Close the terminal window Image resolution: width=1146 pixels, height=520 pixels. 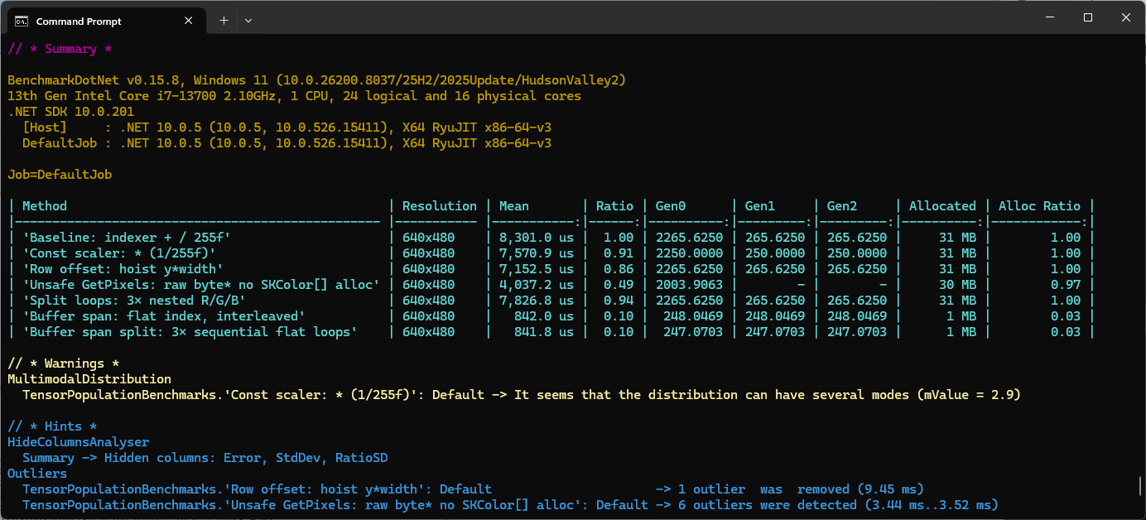pyautogui.click(x=1126, y=17)
